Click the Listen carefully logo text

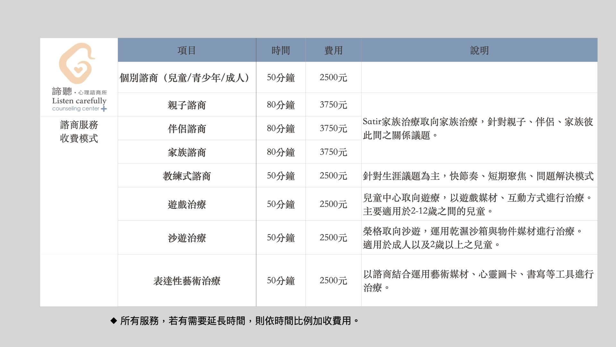(x=79, y=101)
